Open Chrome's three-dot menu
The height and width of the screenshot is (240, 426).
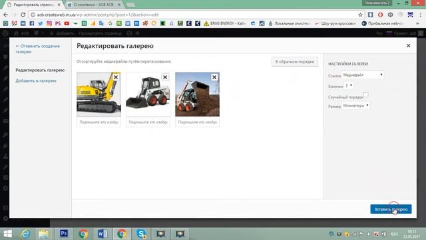tap(421, 15)
